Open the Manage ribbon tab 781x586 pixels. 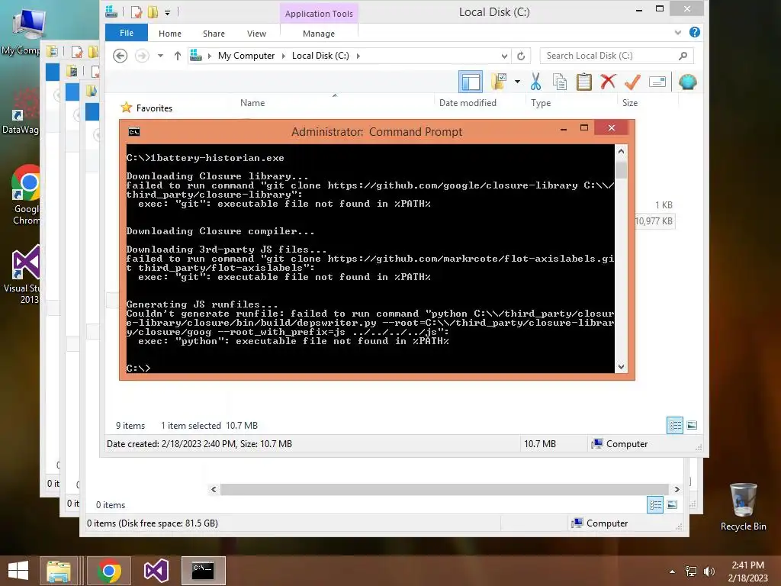click(x=319, y=34)
